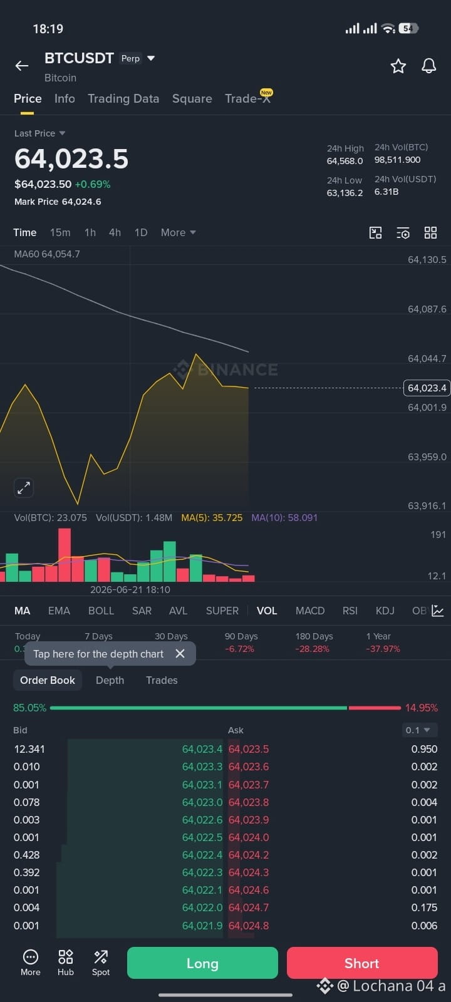451x1002 pixels.
Task: Open price alert bell icon
Action: point(429,66)
